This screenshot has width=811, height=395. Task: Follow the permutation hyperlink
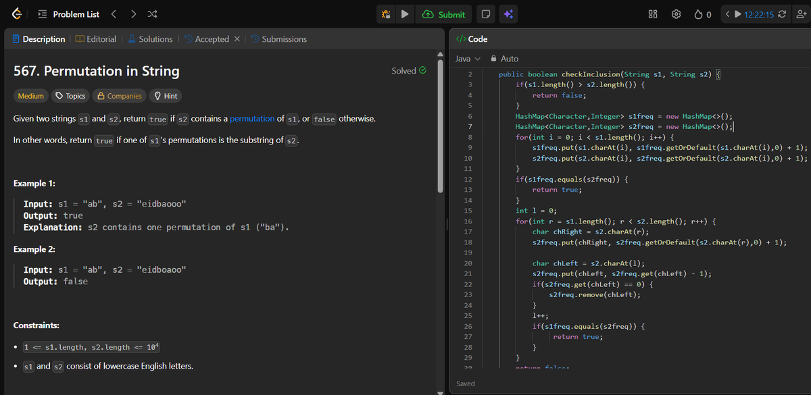252,119
